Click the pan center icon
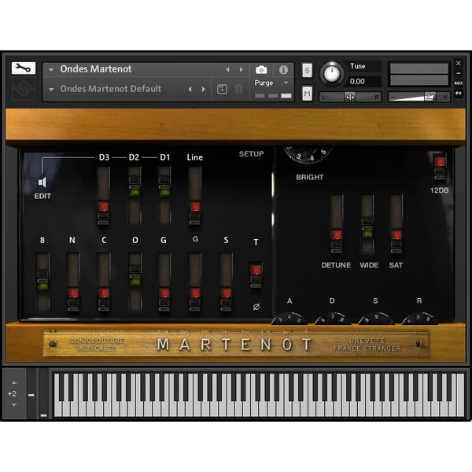472x472 pixels. coord(350,97)
